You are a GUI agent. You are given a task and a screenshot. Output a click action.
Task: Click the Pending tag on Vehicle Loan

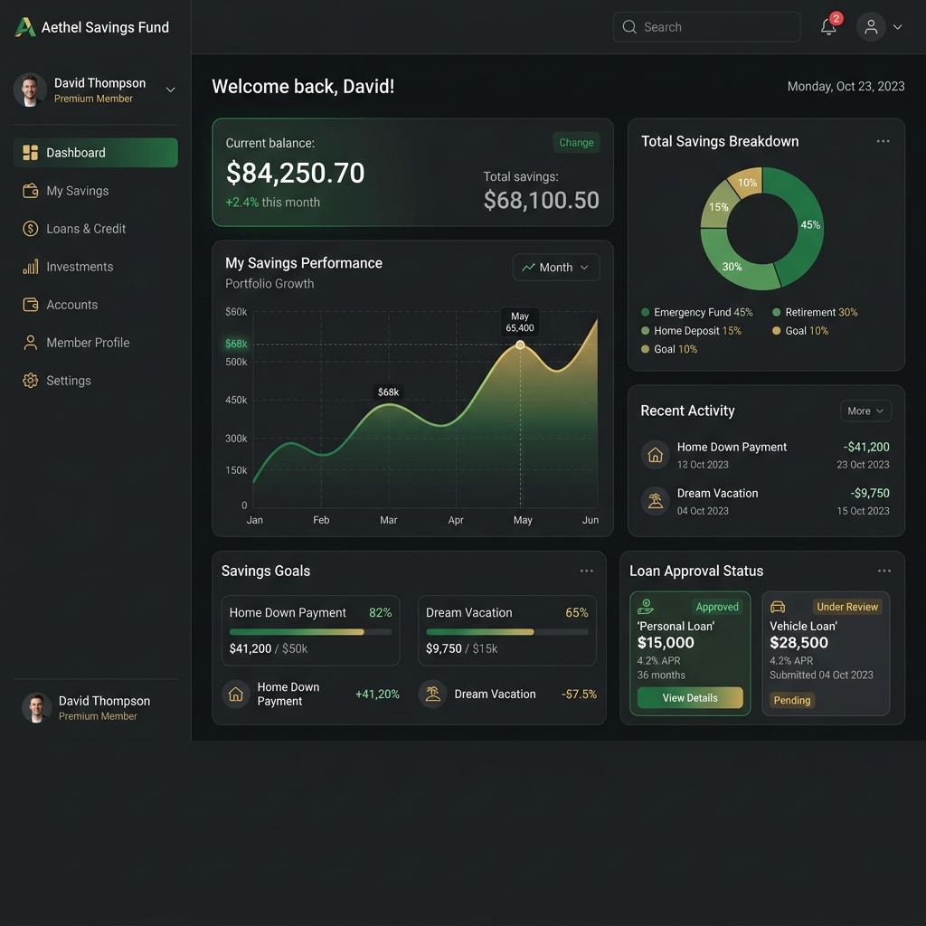[x=792, y=701]
